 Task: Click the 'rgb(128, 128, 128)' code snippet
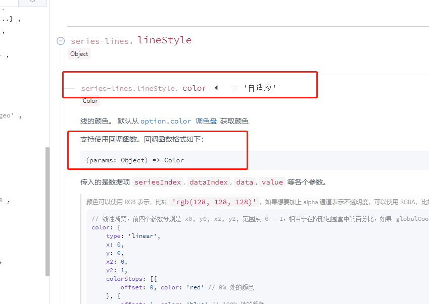[x=214, y=202]
